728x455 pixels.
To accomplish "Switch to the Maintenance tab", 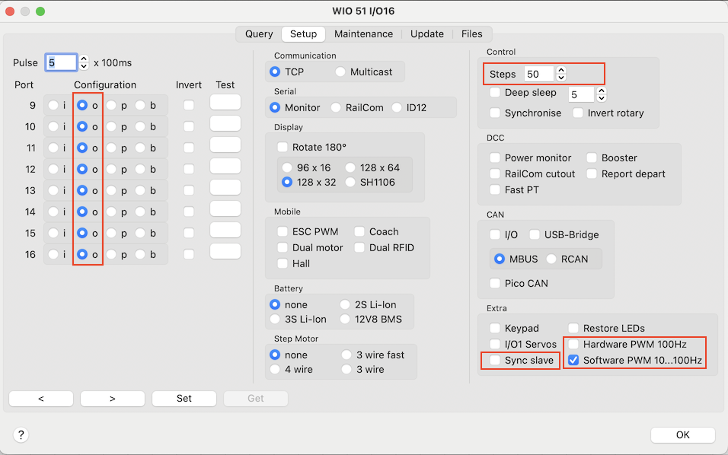I will pyautogui.click(x=363, y=33).
